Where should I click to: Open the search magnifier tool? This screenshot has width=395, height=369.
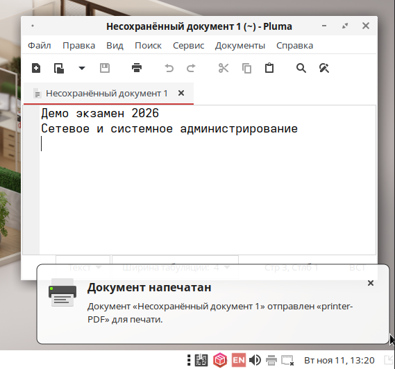pyautogui.click(x=301, y=68)
